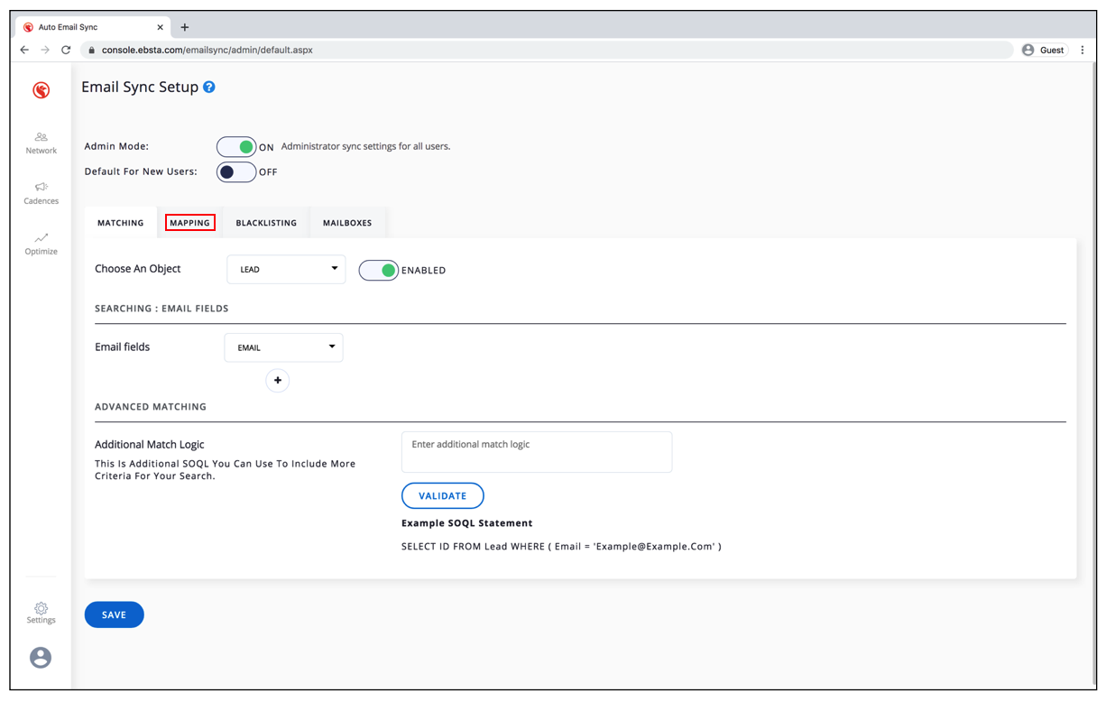Open the Chrome three-dot menu
This screenshot has height=702, width=1106.
(1083, 51)
